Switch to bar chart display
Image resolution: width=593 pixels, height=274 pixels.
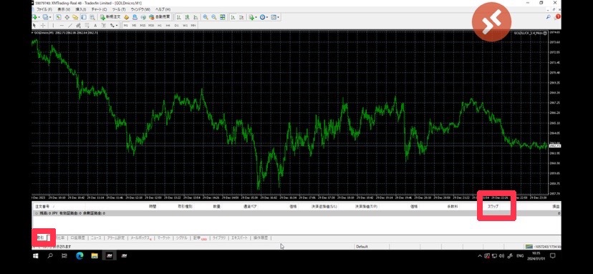coord(179,17)
